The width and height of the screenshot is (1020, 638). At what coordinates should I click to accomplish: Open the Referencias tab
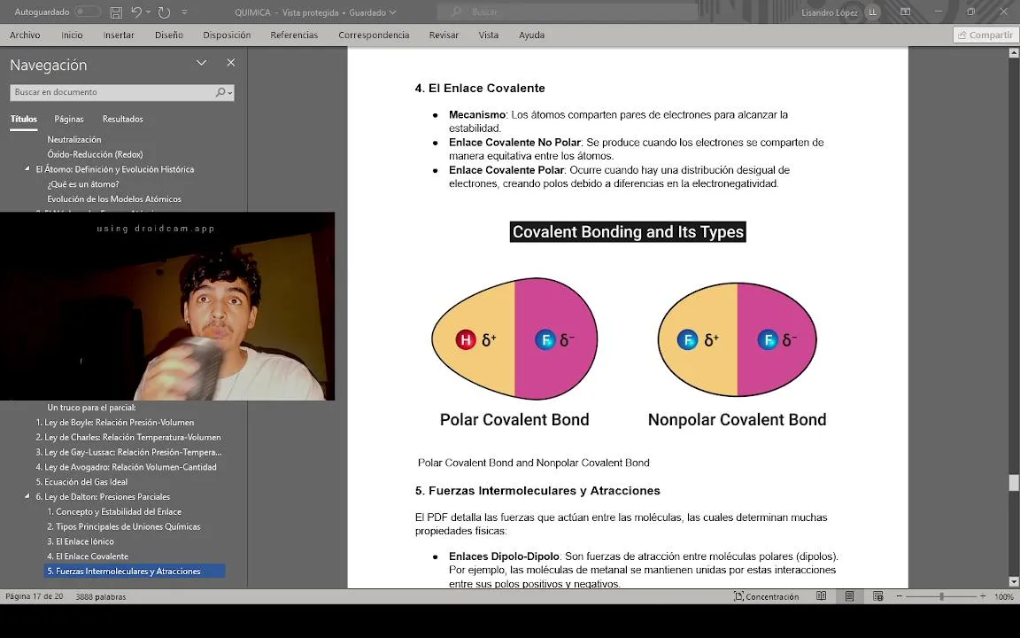294,35
